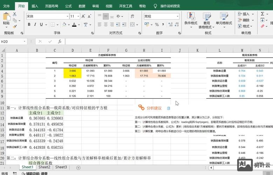Click the Insert Function fx icon
Screen dimensions: 273x175
click(x=60, y=41)
